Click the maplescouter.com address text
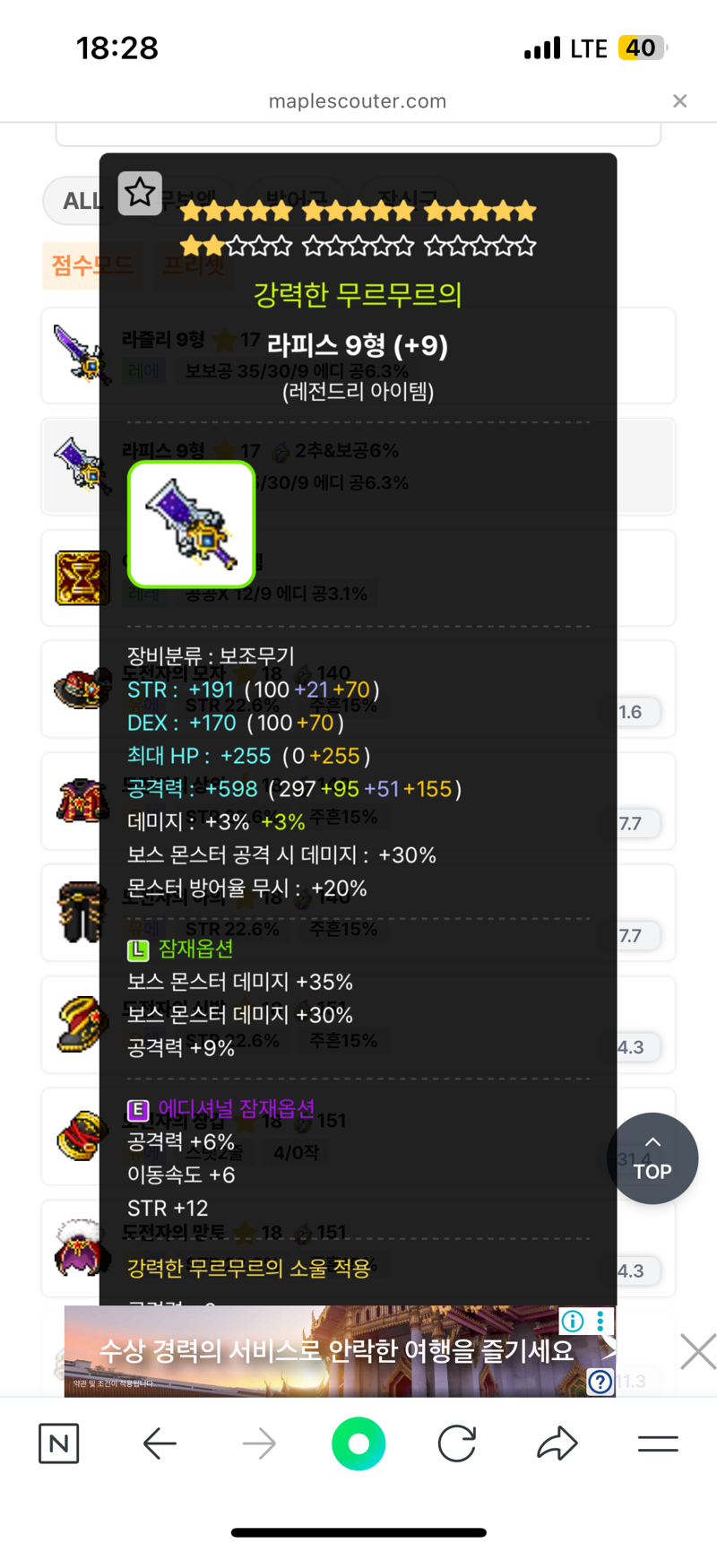Screen dimensions: 717x1552 [358, 101]
